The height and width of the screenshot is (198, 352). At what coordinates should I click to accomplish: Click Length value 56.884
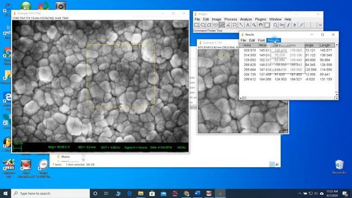(x=325, y=60)
